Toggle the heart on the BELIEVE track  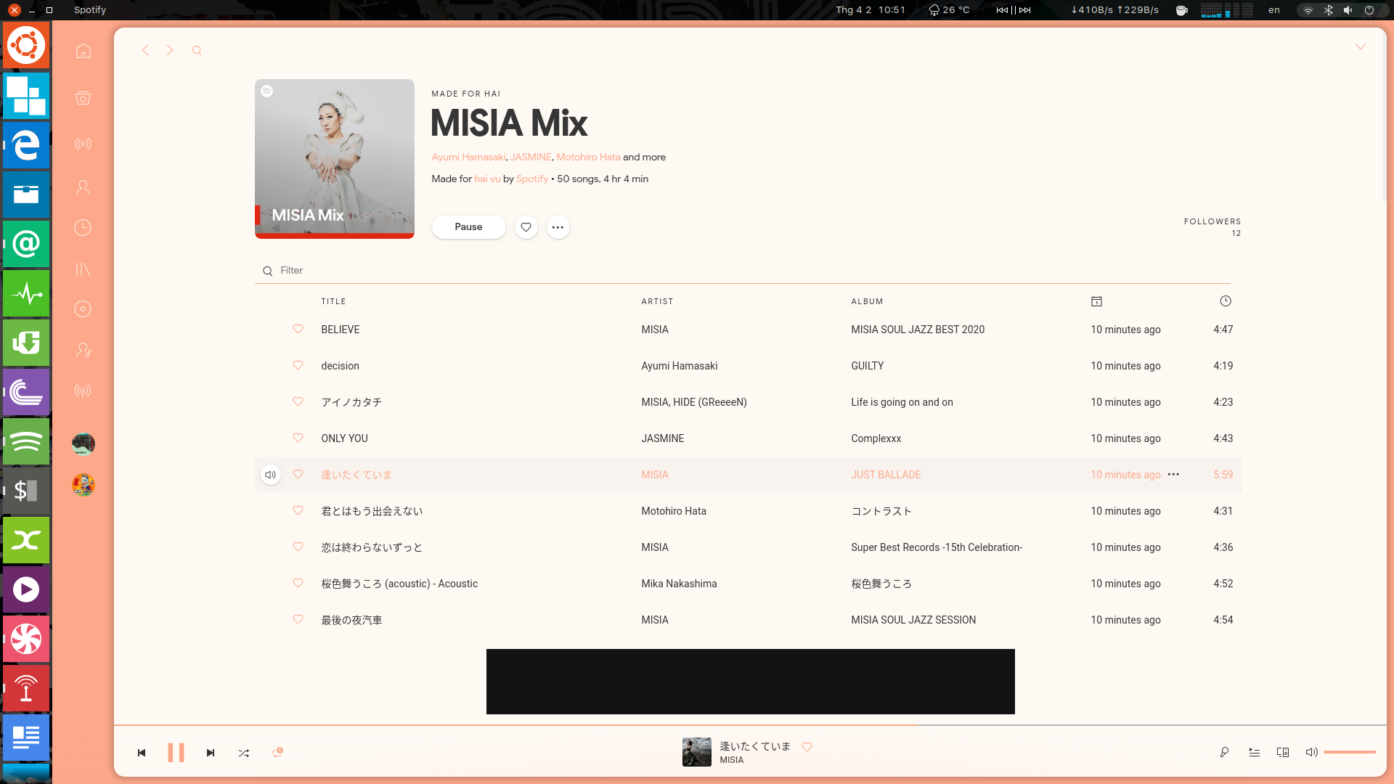298,329
